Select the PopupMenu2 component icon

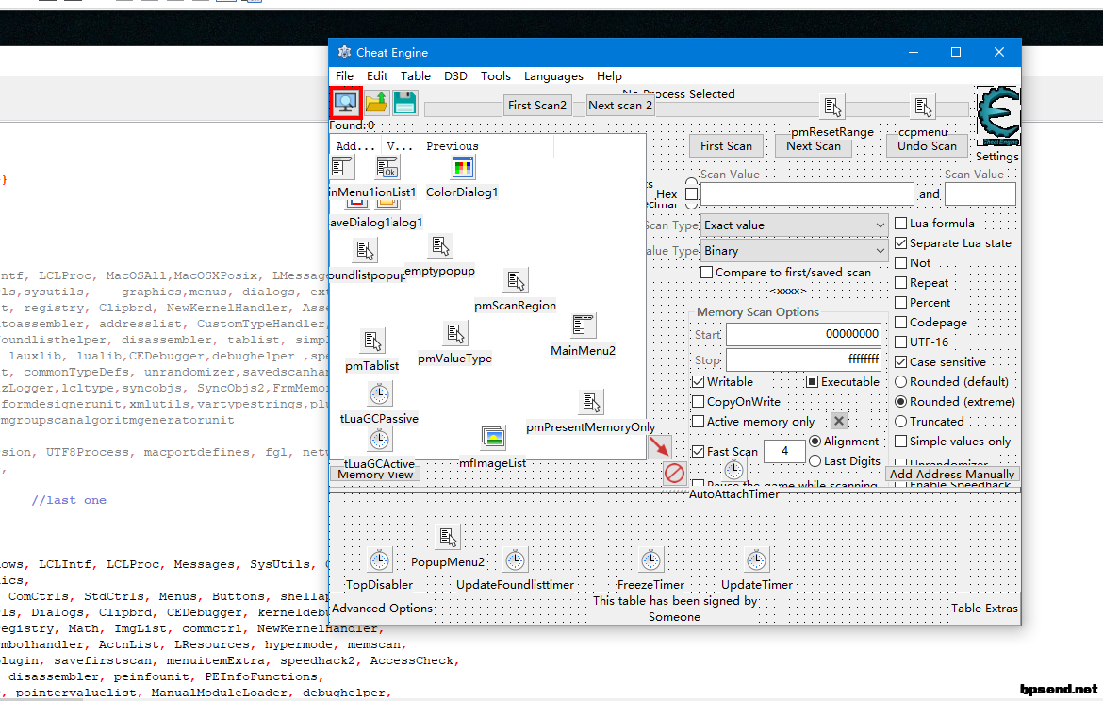pos(448,538)
